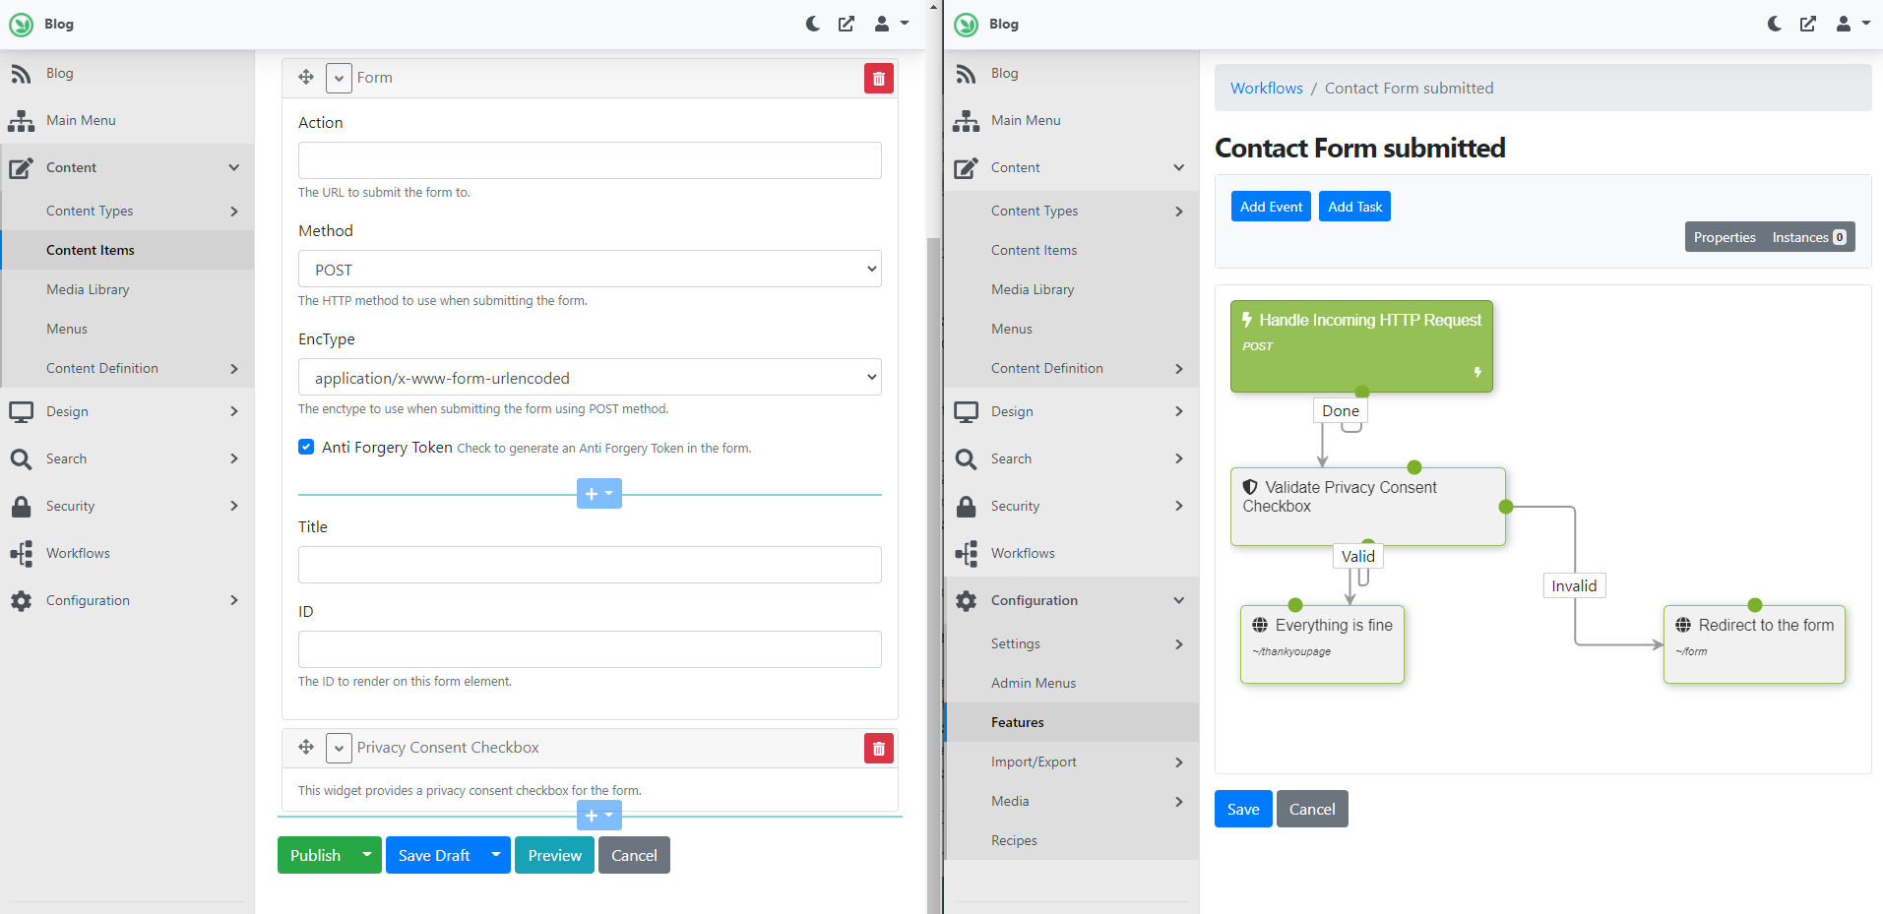Expand Settings in right sidebar
Image resolution: width=1883 pixels, height=914 pixels.
(x=1071, y=643)
